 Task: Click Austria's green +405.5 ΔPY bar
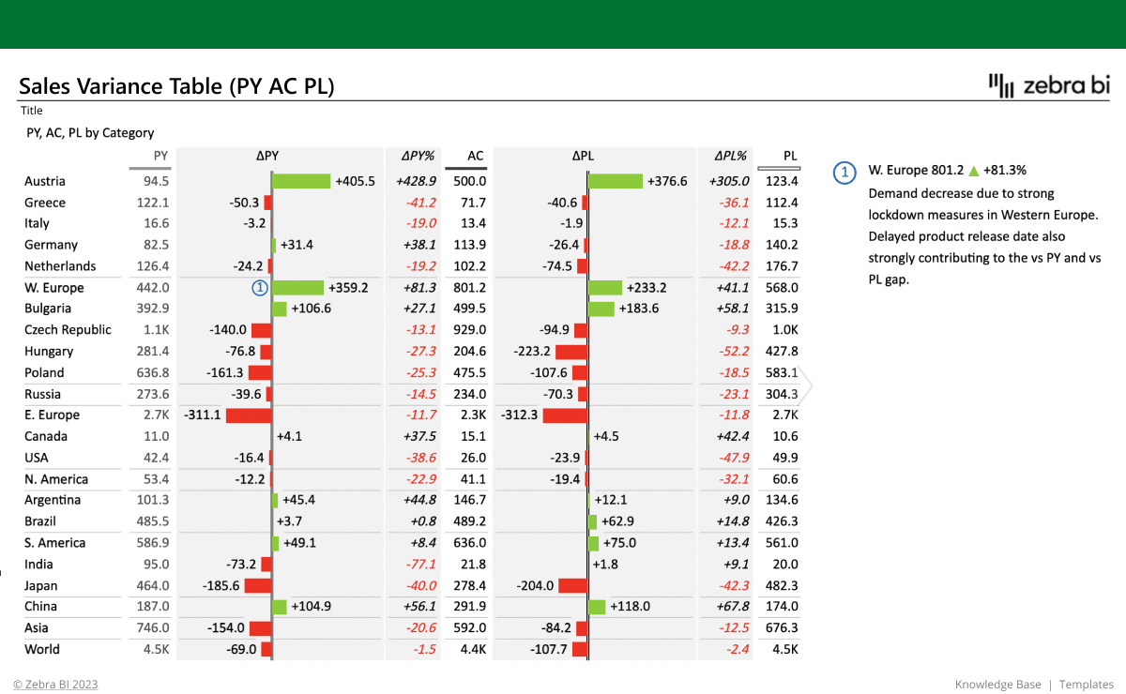point(301,181)
